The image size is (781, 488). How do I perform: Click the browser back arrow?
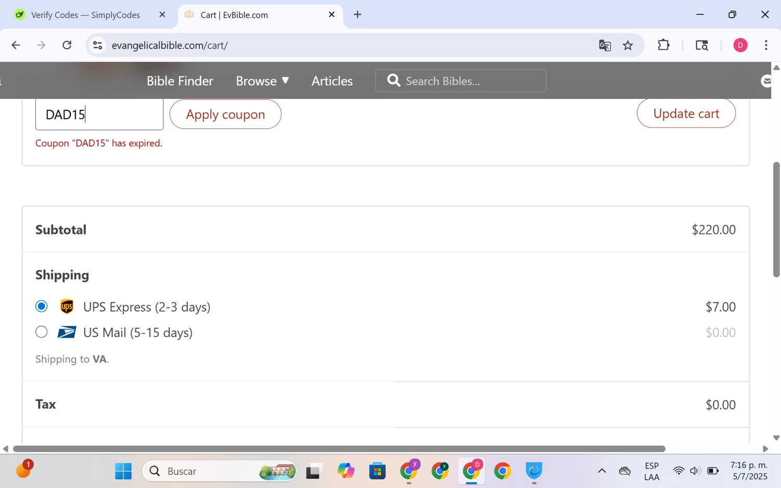tap(16, 45)
